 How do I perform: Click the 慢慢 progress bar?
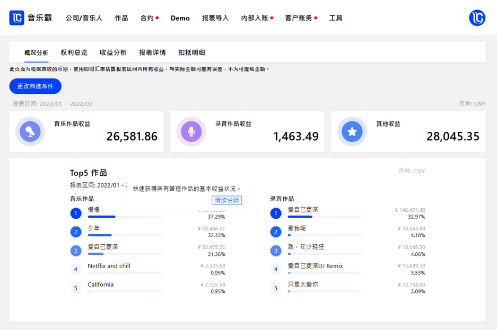click(x=125, y=217)
